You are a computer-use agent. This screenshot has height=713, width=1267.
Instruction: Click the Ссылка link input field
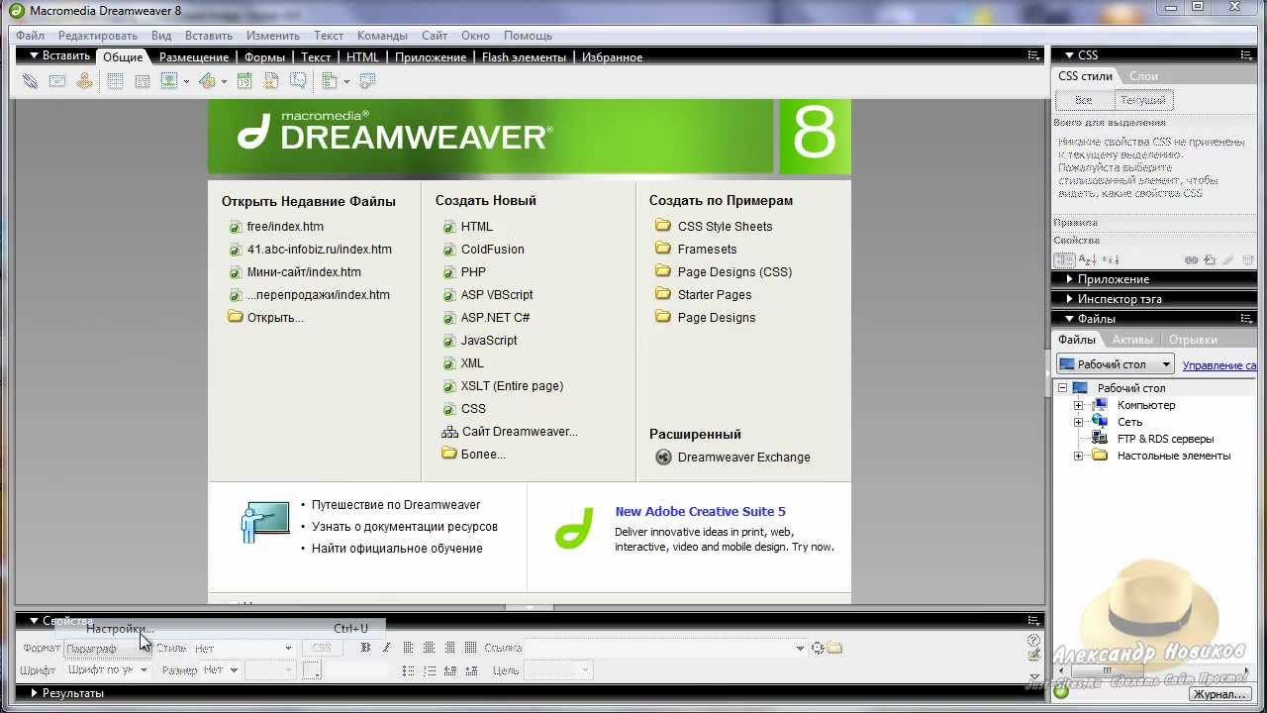click(x=664, y=648)
